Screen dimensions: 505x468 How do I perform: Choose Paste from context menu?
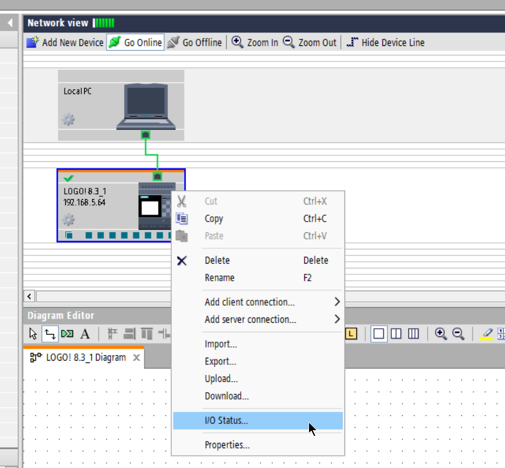pos(257,236)
